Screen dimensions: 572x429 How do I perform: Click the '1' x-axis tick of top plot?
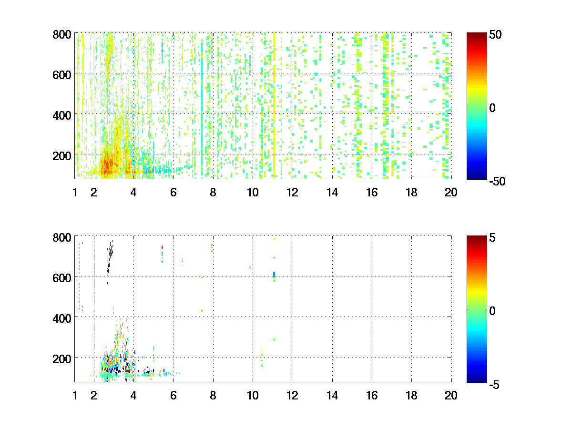tap(75, 193)
